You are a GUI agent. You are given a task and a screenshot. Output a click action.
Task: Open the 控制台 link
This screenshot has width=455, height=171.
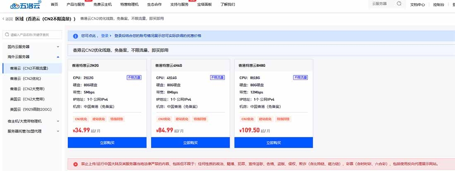(x=438, y=5)
